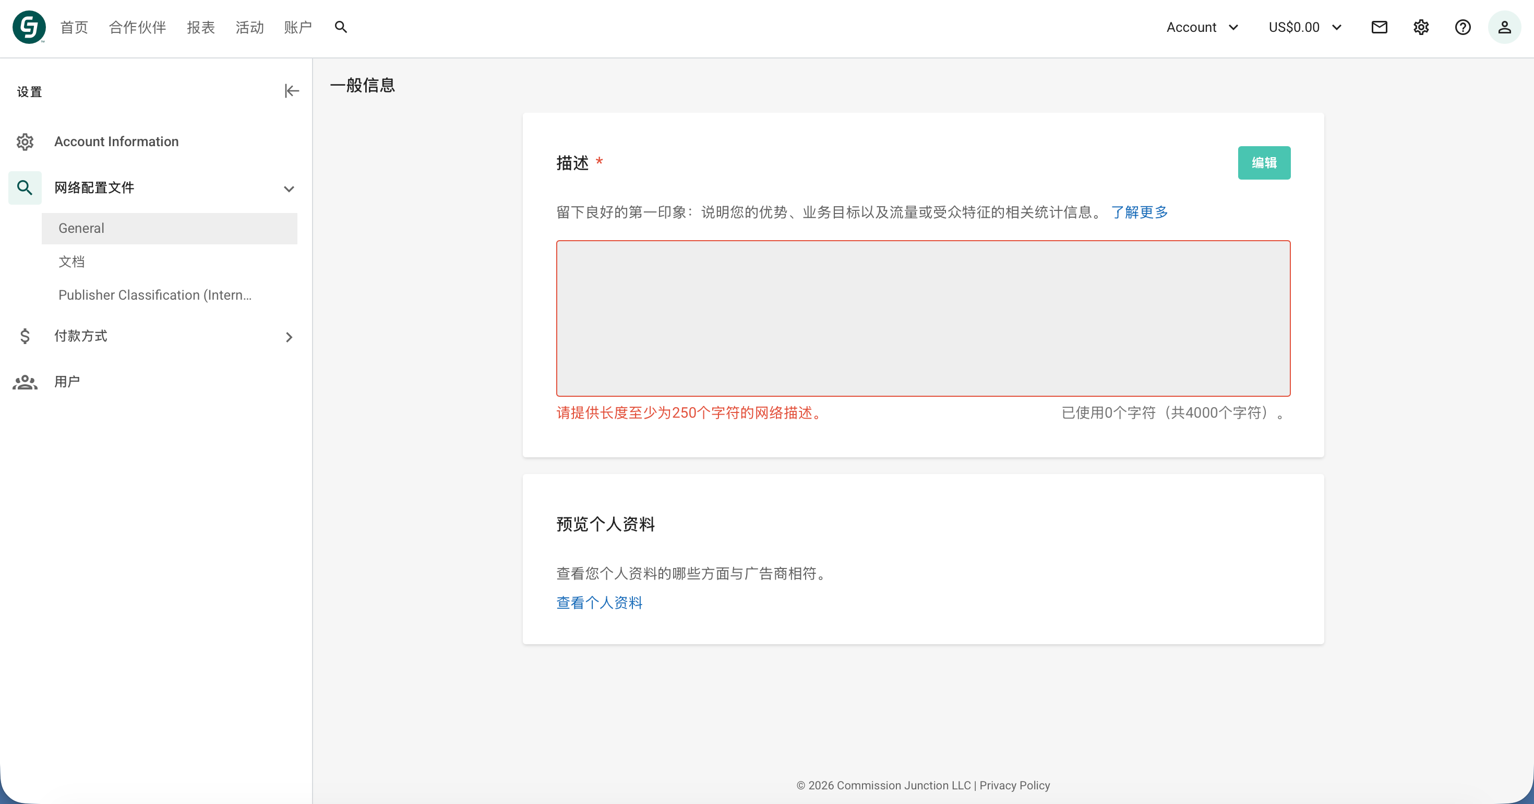Click the 预览个人资料 heading

click(x=606, y=525)
